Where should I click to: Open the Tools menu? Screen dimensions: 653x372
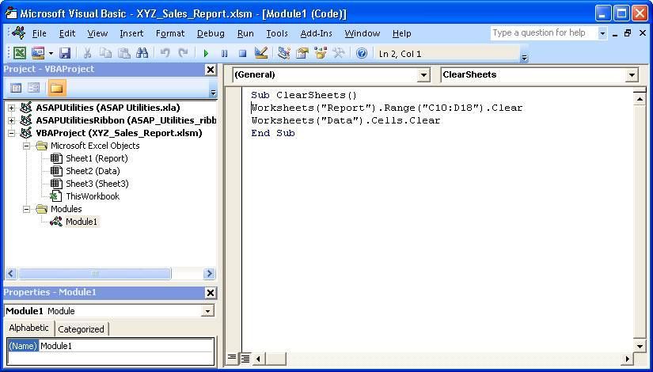pos(277,33)
